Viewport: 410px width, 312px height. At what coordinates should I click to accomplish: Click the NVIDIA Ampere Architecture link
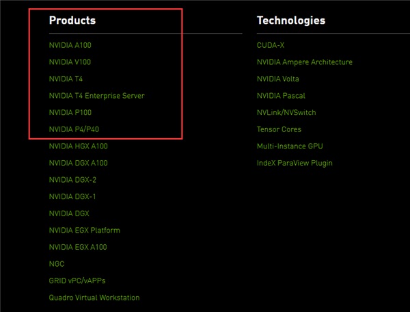click(304, 62)
